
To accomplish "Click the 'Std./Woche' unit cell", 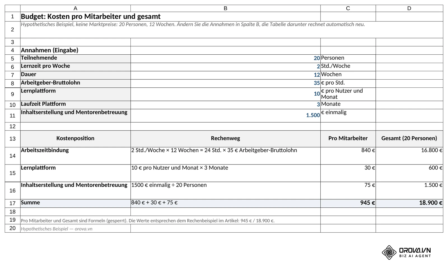I will point(348,67).
